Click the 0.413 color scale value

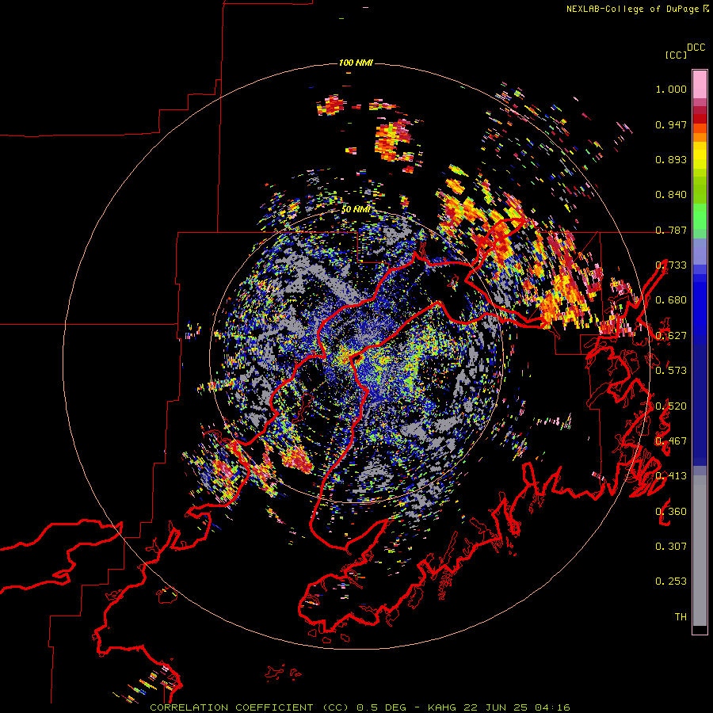tap(671, 476)
